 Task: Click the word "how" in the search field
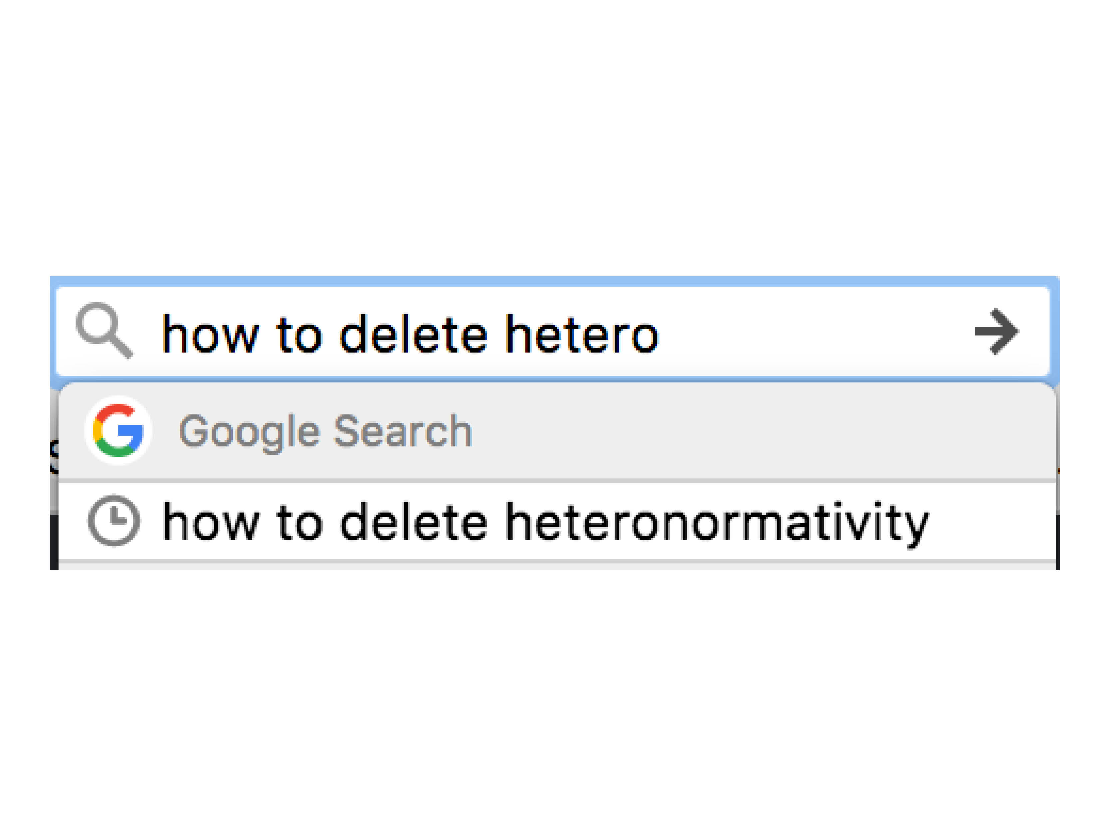click(x=210, y=334)
